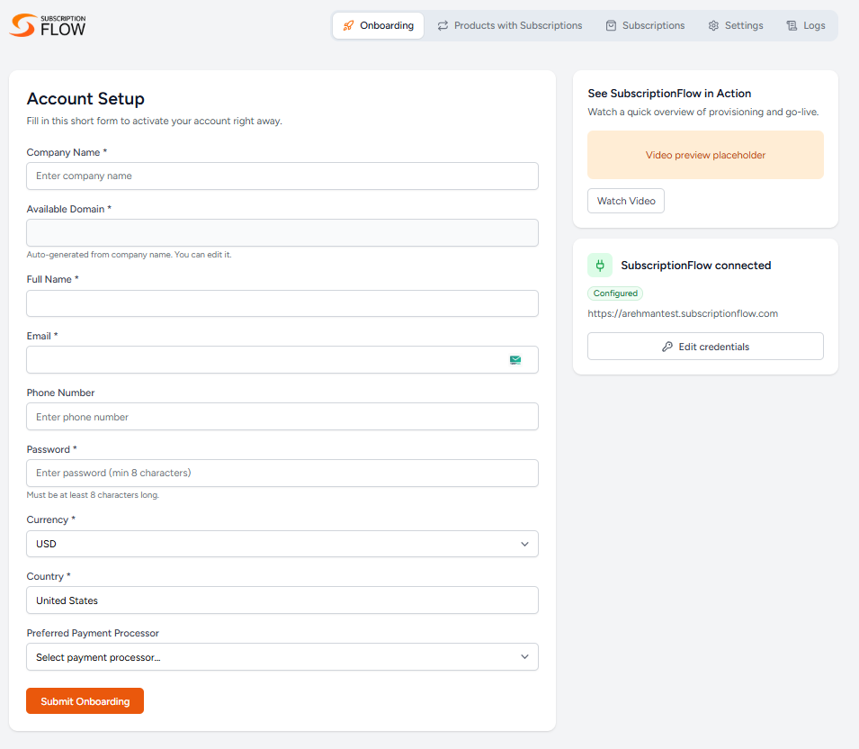Viewport: 859px width, 749px height.
Task: Click the SubscriptionFlow logo
Action: (x=48, y=25)
